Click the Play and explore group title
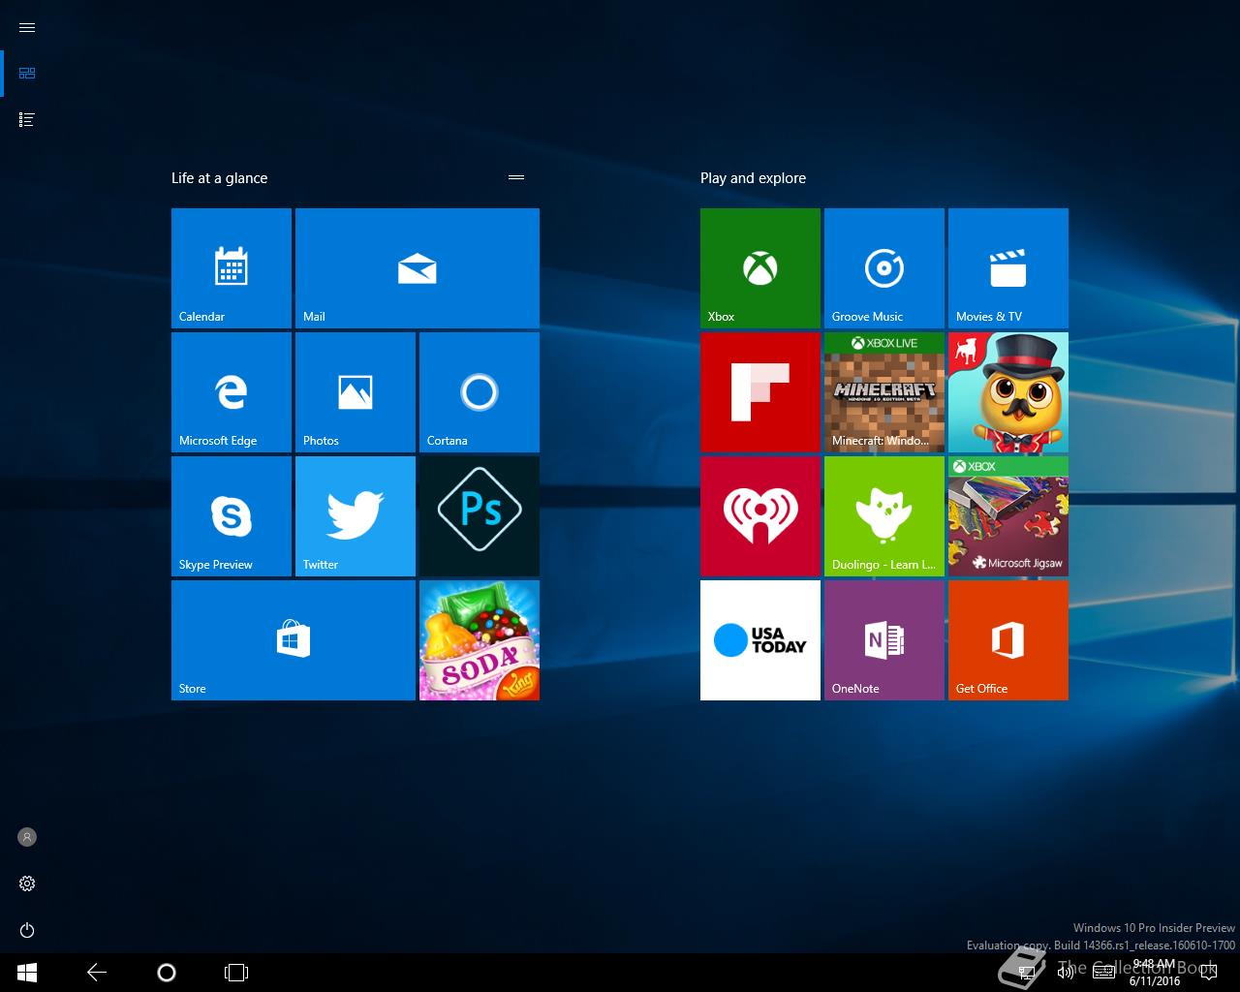Screen dimensions: 1240x992 click(753, 178)
